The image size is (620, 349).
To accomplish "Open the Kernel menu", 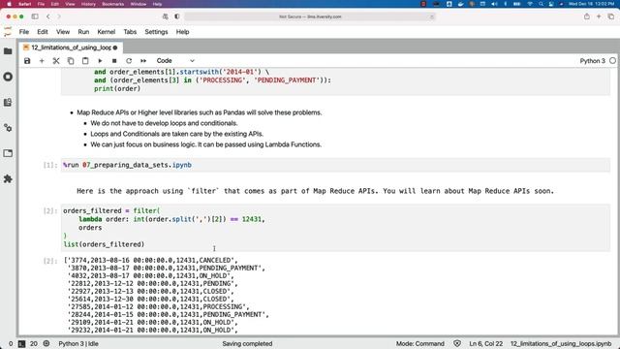I will (x=107, y=32).
